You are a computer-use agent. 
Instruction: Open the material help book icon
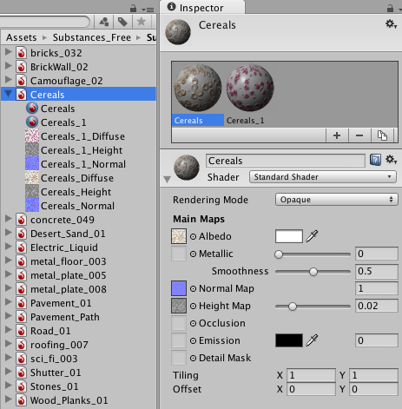pos(375,160)
